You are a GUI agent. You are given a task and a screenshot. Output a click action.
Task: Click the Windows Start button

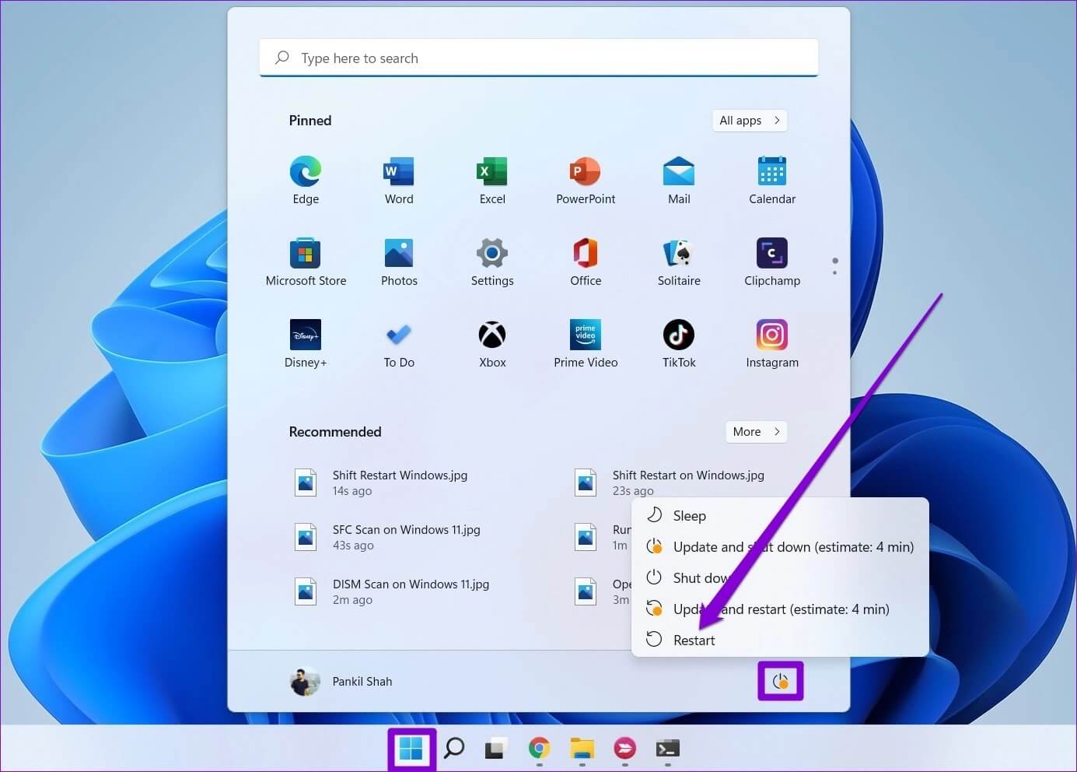click(411, 749)
